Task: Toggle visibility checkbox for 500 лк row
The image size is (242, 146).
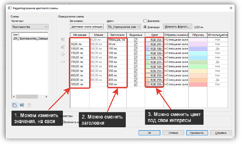Action: click(136, 84)
